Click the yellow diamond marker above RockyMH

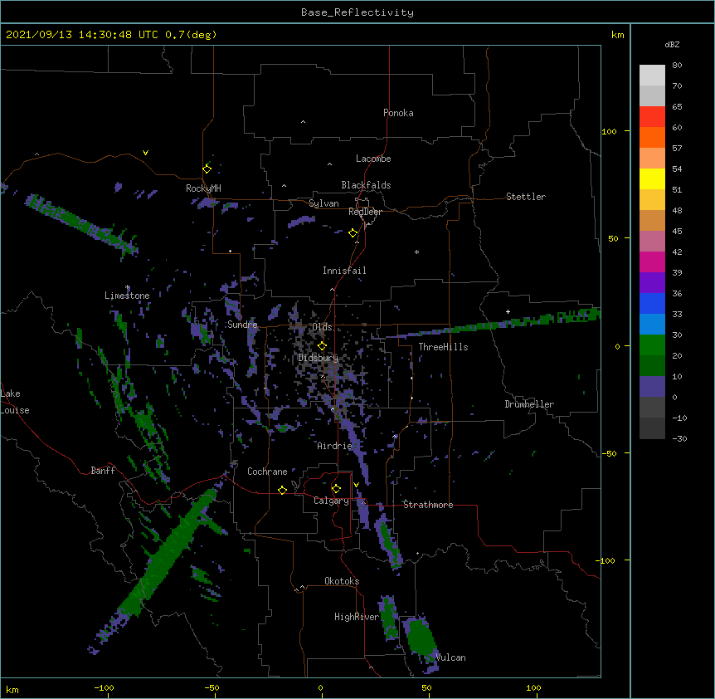pos(207,169)
